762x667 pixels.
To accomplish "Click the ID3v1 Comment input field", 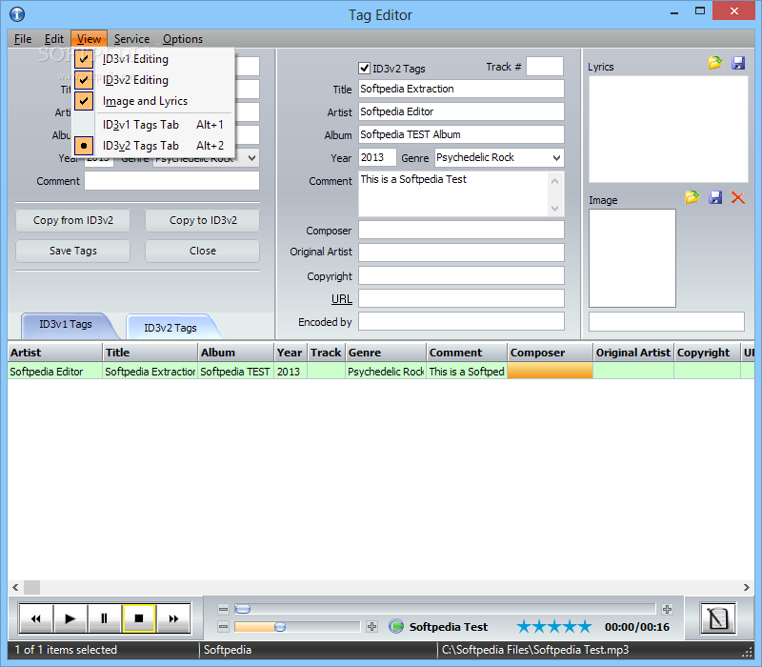I will pyautogui.click(x=172, y=181).
